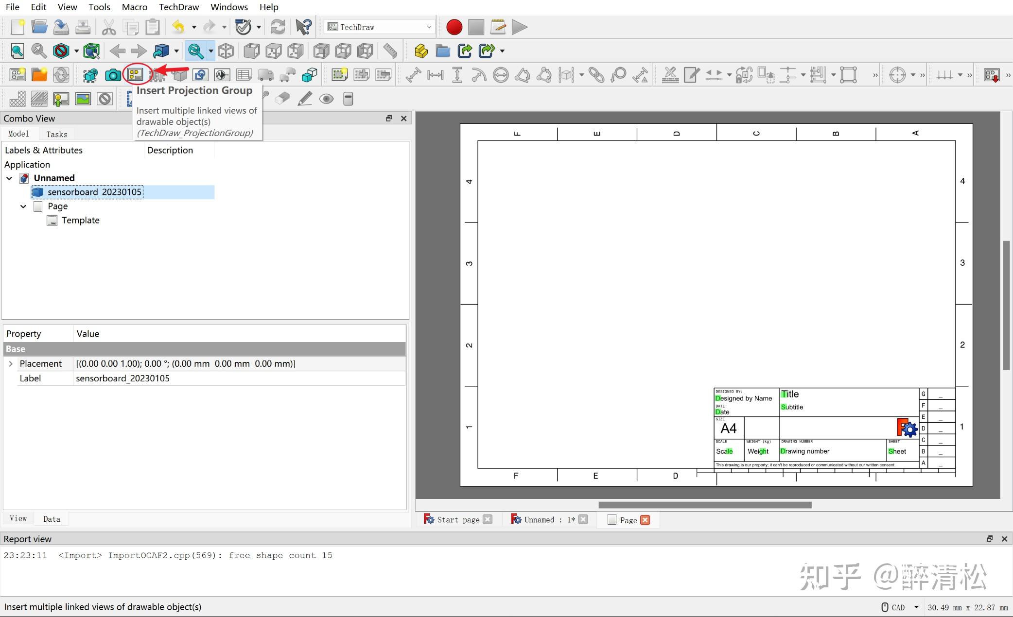Screen dimensions: 1013x617
Task: Expand the Placement property row
Action: pyautogui.click(x=11, y=363)
